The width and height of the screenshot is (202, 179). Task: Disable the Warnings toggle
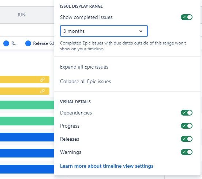pos(186,152)
